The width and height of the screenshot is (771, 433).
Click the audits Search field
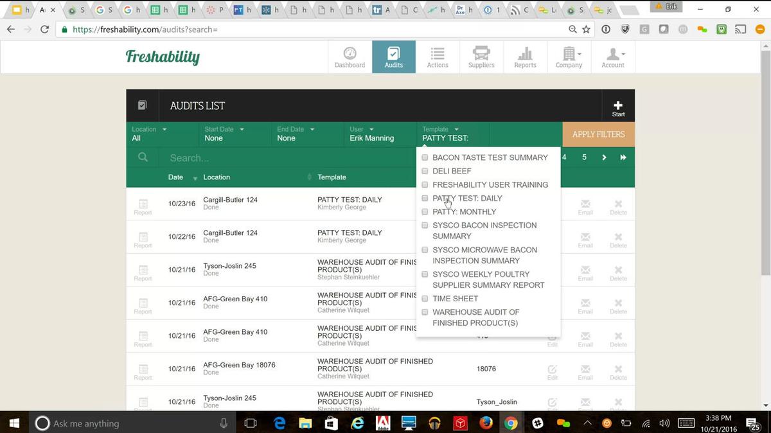point(289,158)
